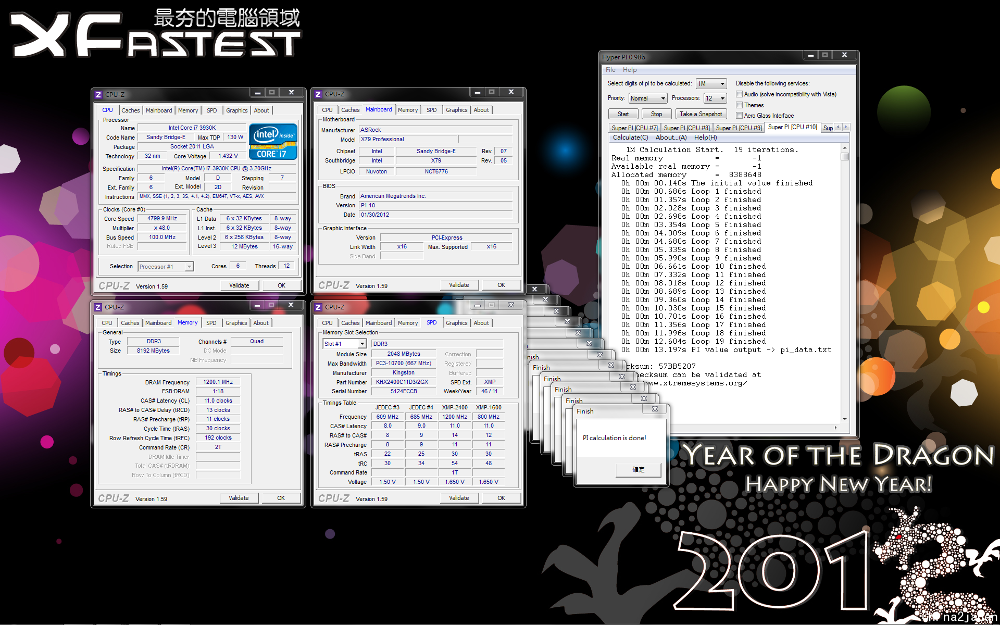1000x625 pixels.
Task: Close the Hyper PI 0.98b window
Action: click(844, 55)
